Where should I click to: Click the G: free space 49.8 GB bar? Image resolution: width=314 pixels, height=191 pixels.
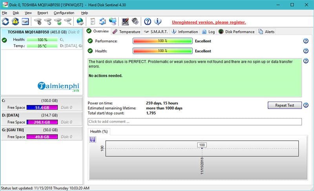42,136
